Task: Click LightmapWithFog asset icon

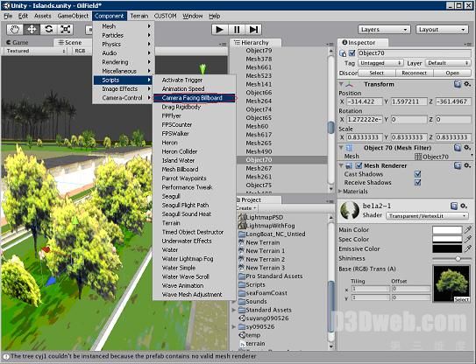Action: point(242,226)
